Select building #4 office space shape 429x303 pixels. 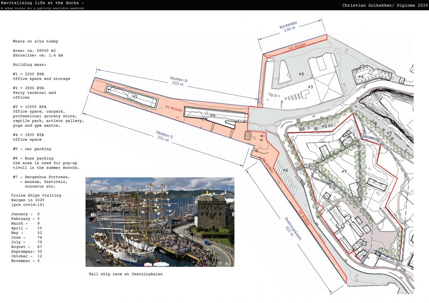coord(362,77)
